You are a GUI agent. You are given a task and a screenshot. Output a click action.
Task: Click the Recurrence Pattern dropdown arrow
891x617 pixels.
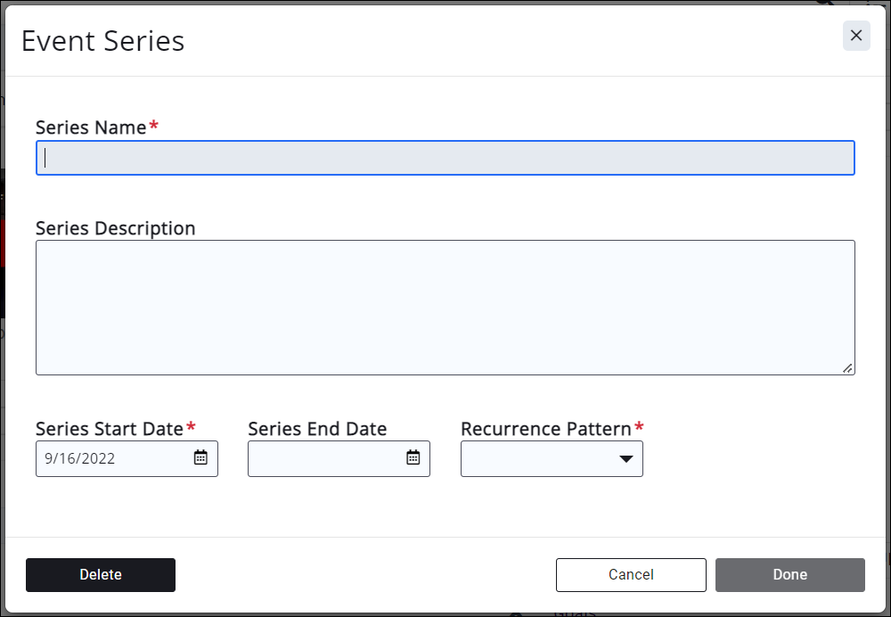pyautogui.click(x=625, y=458)
